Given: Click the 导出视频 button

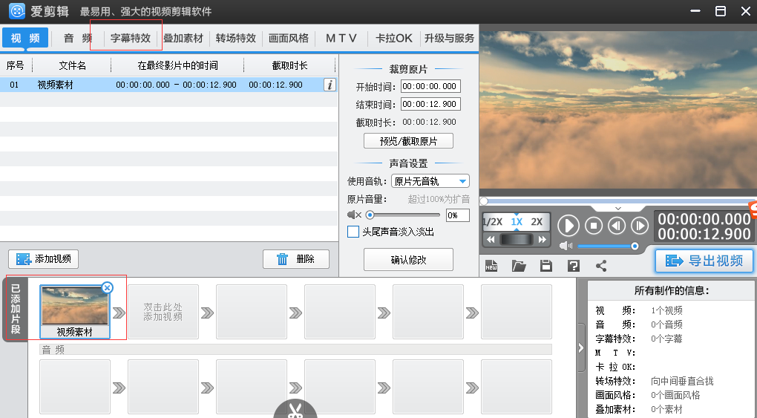Looking at the screenshot, I should pos(704,261).
